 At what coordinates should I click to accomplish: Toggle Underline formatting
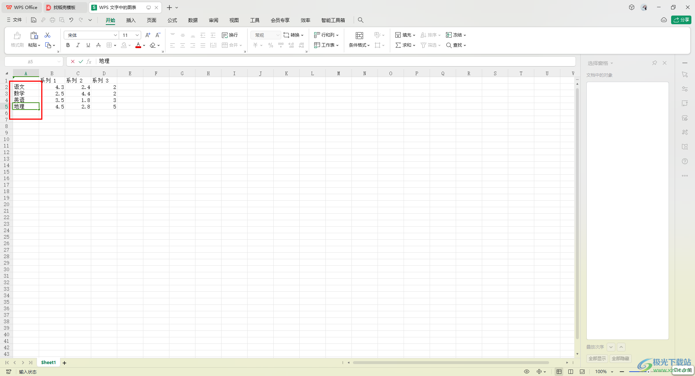coord(88,45)
